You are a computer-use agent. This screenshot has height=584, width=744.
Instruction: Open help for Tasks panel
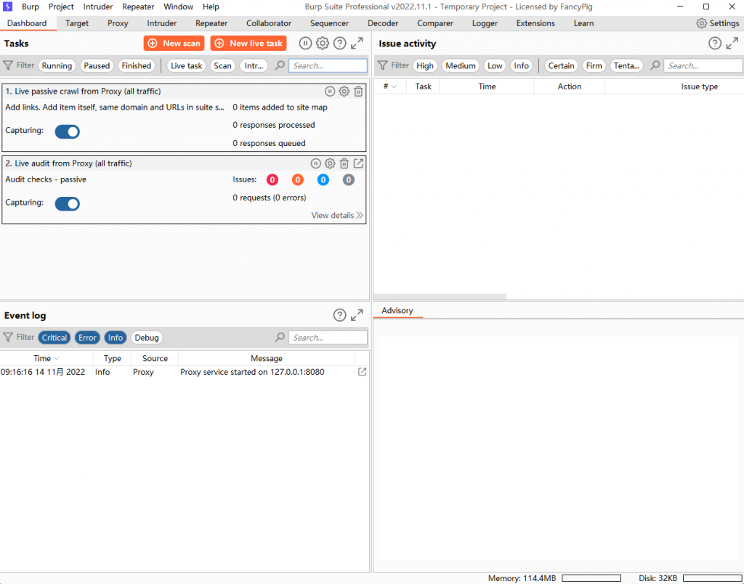339,43
